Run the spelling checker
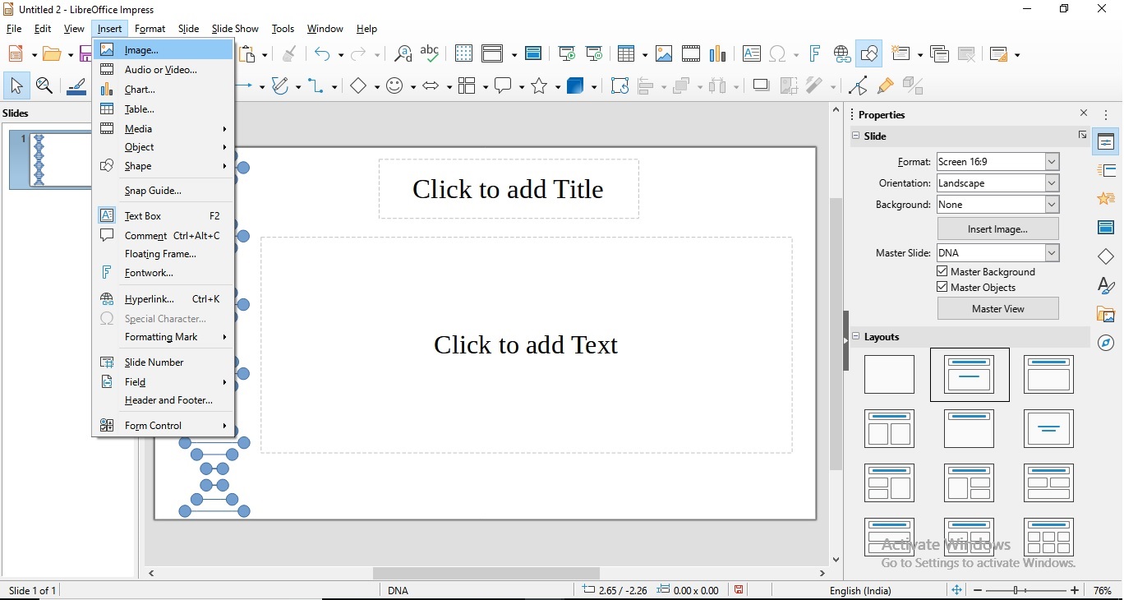This screenshot has width=1124, height=600. coord(430,53)
